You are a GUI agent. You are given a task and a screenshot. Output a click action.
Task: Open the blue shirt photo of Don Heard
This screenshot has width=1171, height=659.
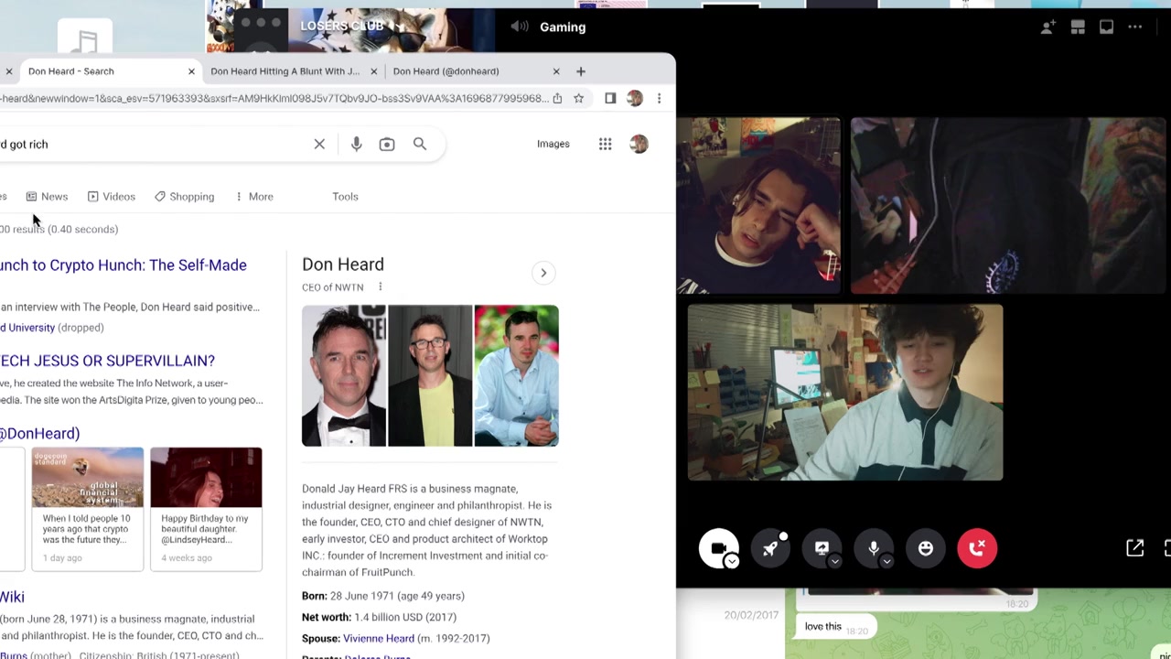coord(516,376)
